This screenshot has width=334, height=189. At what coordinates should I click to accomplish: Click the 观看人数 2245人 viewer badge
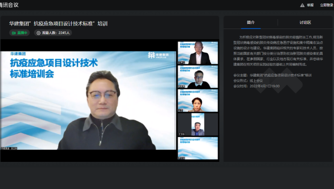pyautogui.click(x=53, y=33)
